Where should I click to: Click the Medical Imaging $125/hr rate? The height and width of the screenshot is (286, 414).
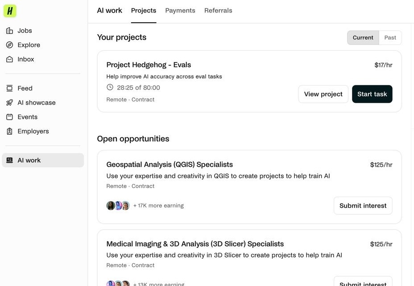pyautogui.click(x=381, y=244)
